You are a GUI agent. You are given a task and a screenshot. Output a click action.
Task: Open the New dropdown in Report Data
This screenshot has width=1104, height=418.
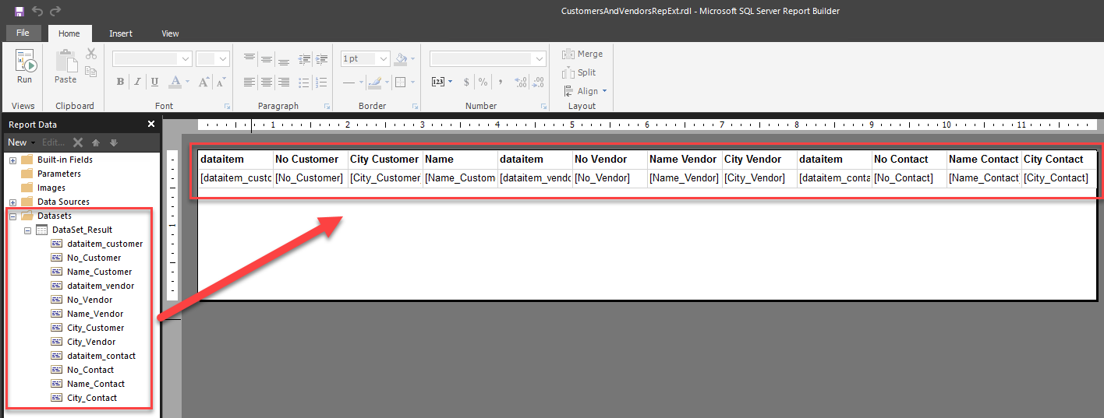[20, 142]
